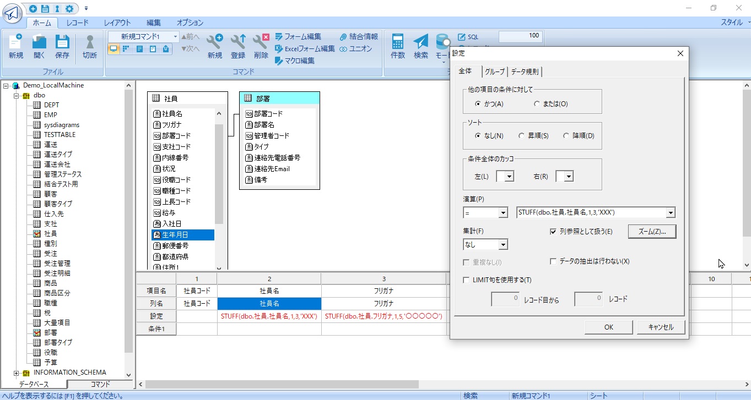Open the 左(L) parenthesis dropdown
The width and height of the screenshot is (751, 400).
tap(509, 176)
